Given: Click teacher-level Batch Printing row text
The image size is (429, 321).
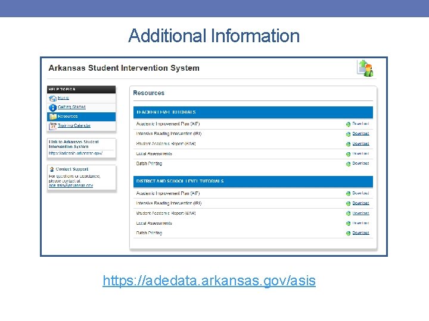Looking at the screenshot, I should (x=149, y=163).
